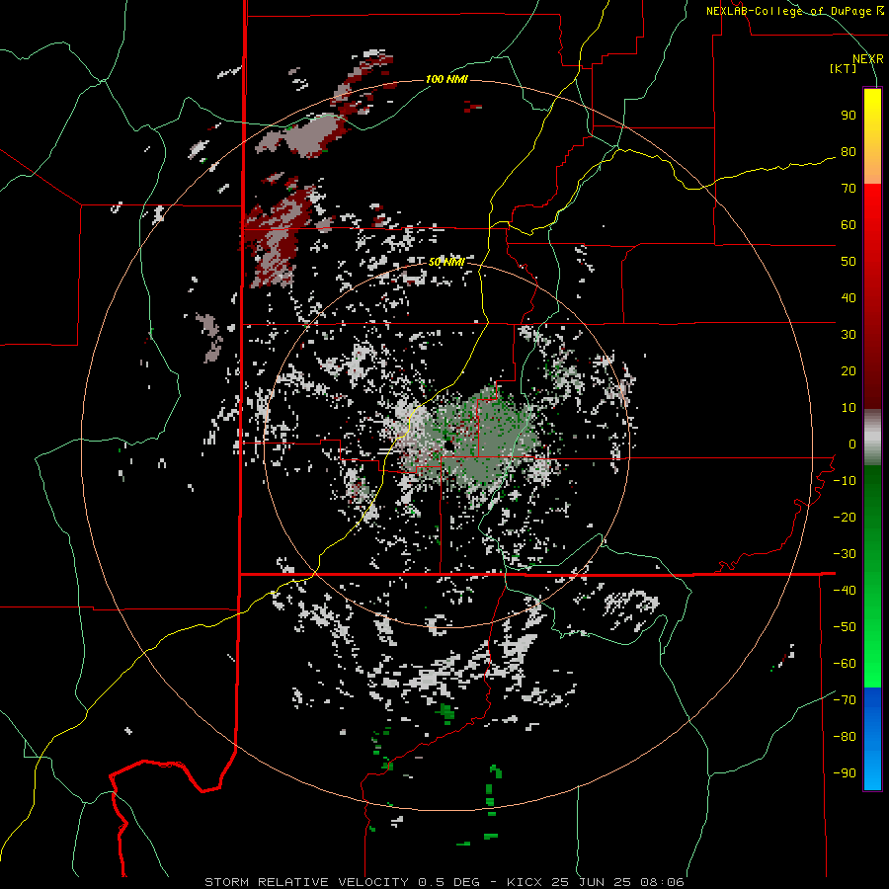The height and width of the screenshot is (889, 889).
Task: Click the STORM RELATIVE VELOCITY caption text
Action: tap(306, 882)
